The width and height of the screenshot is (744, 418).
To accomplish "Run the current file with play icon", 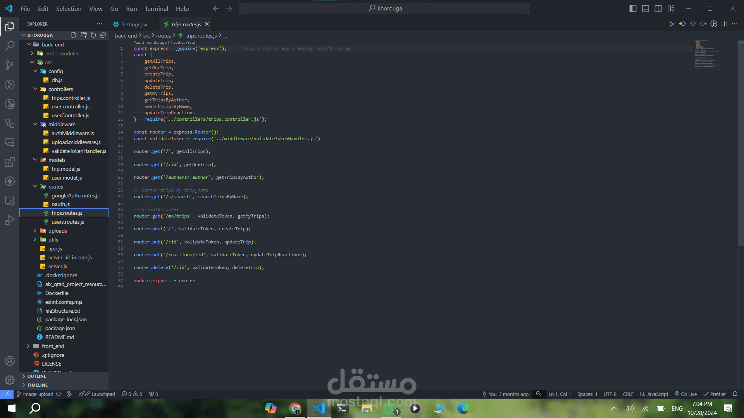I will [x=671, y=24].
